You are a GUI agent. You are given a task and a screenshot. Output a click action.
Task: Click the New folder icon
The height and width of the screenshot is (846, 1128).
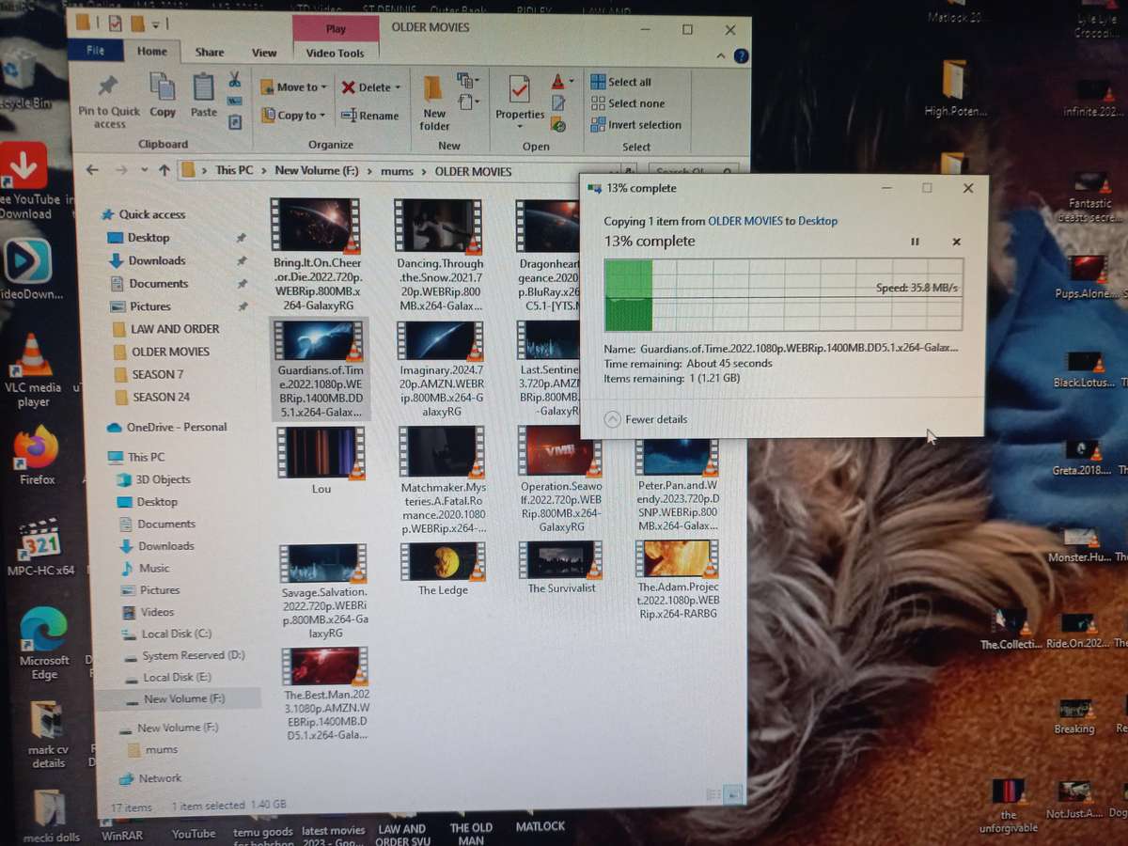point(434,91)
